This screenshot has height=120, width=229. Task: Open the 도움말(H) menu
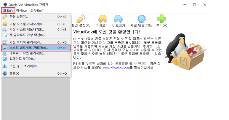37,11
